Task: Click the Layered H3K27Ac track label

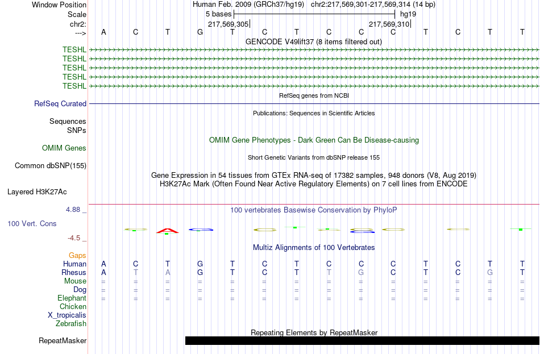Action: click(x=37, y=192)
